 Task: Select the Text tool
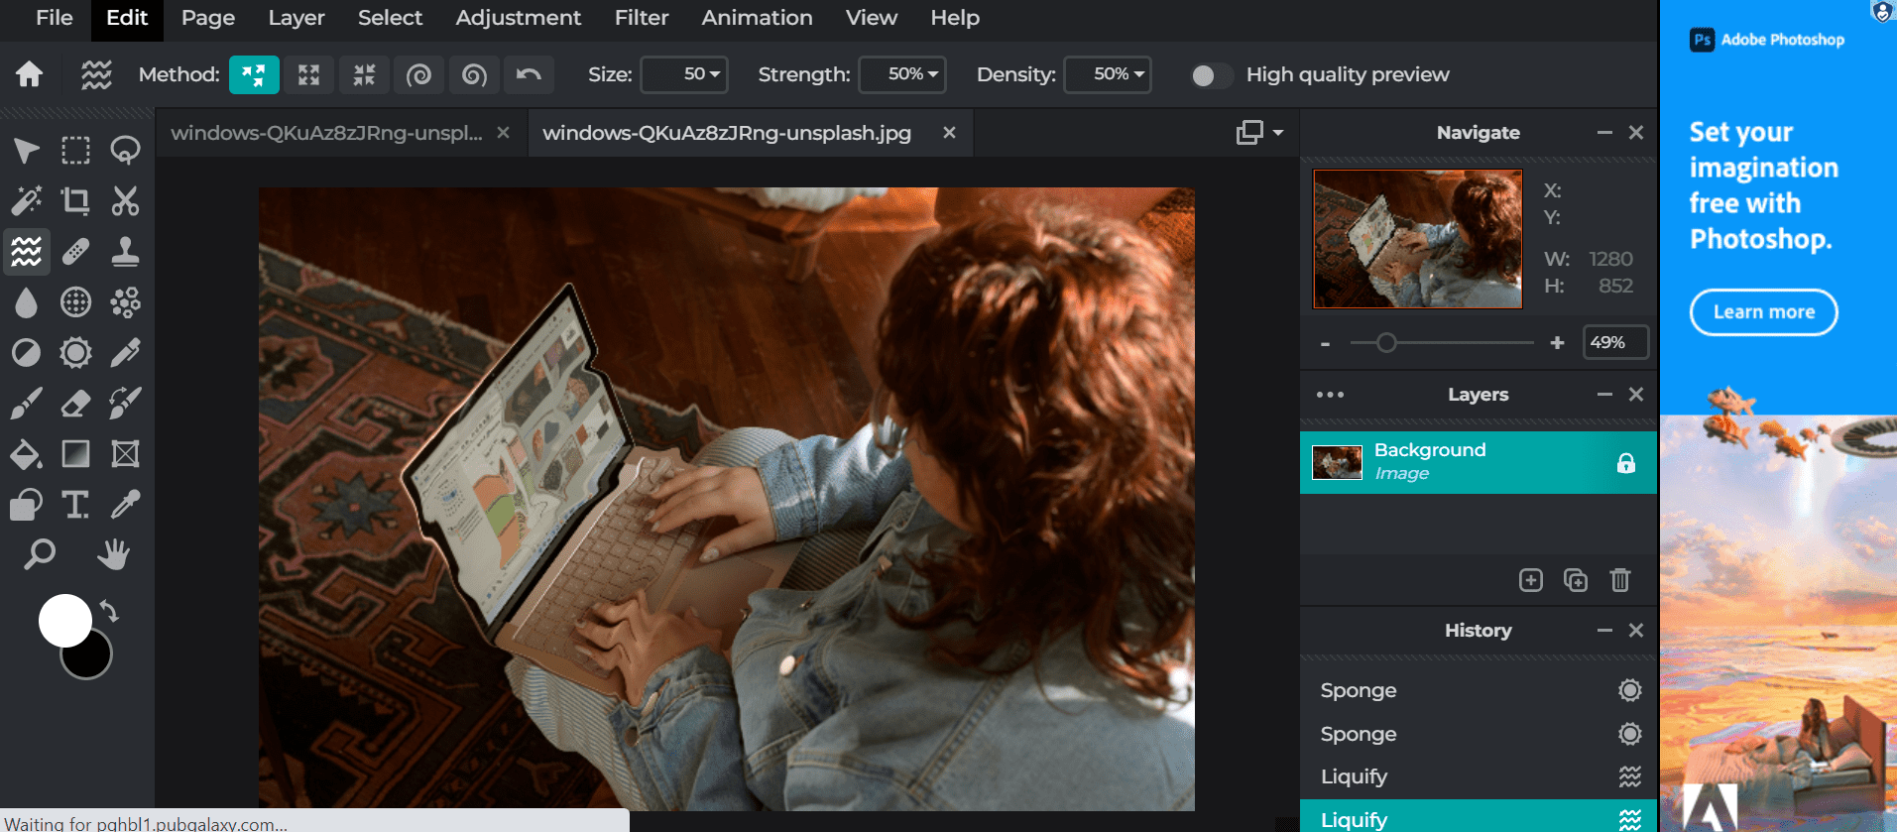pos(75,505)
